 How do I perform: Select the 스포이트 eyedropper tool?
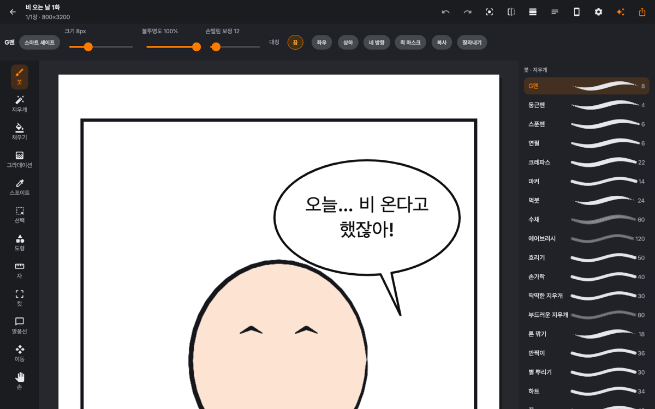click(20, 188)
